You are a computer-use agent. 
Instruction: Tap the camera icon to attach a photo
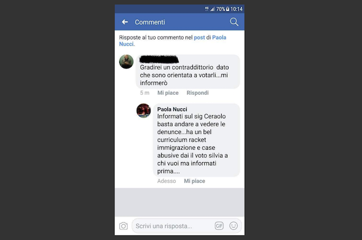[123, 226]
